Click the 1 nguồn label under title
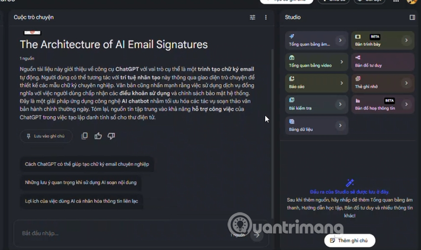This screenshot has width=421, height=250. [x=27, y=58]
